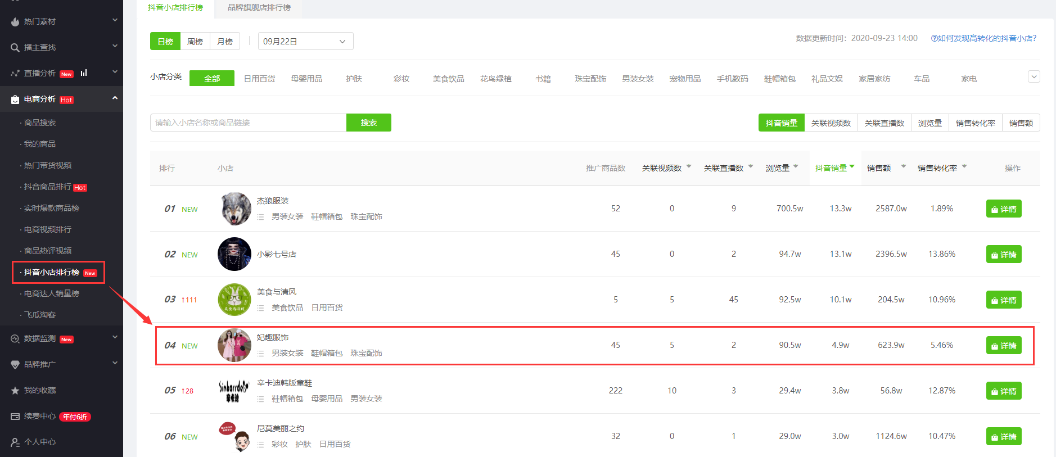The width and height of the screenshot is (1056, 457).
Task: Sort ranking by 抖音销量 button
Action: tap(782, 123)
